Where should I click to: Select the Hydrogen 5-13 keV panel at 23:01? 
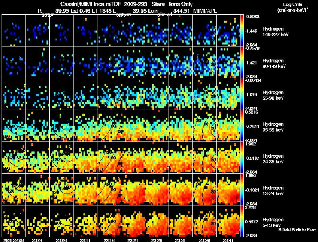pos(37,221)
